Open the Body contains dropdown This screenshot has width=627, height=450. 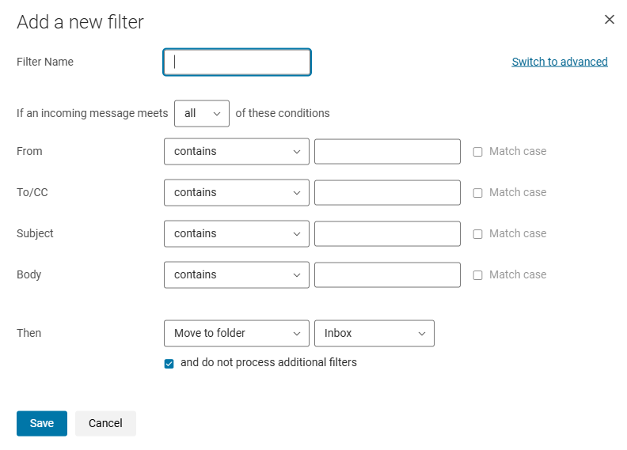point(236,274)
